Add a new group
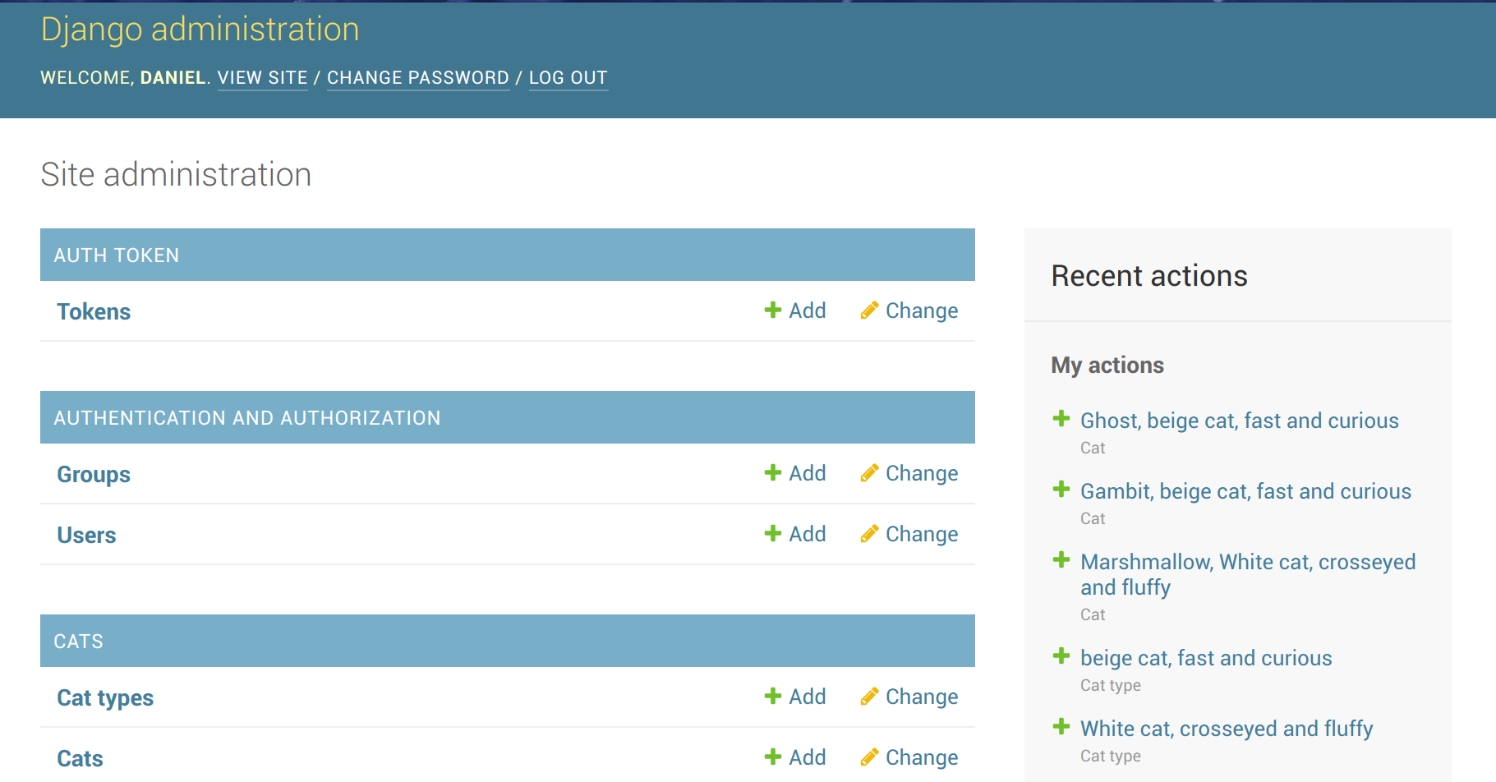Screen dimensions: 1496x782 [808, 473]
